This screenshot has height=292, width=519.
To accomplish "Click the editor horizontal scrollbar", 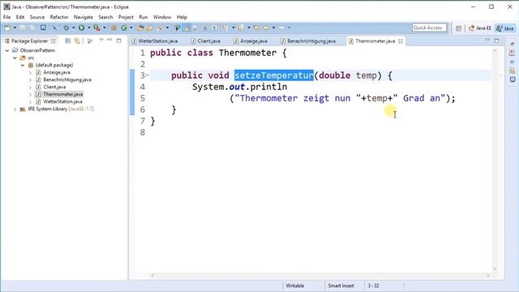I will (x=320, y=275).
